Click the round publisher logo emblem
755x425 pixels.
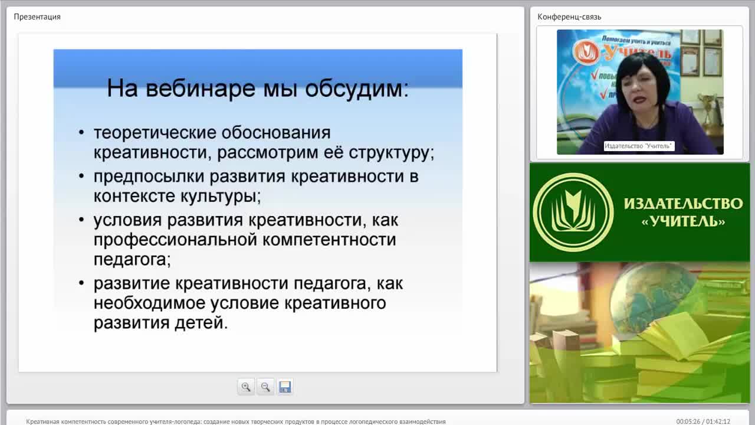tap(573, 212)
